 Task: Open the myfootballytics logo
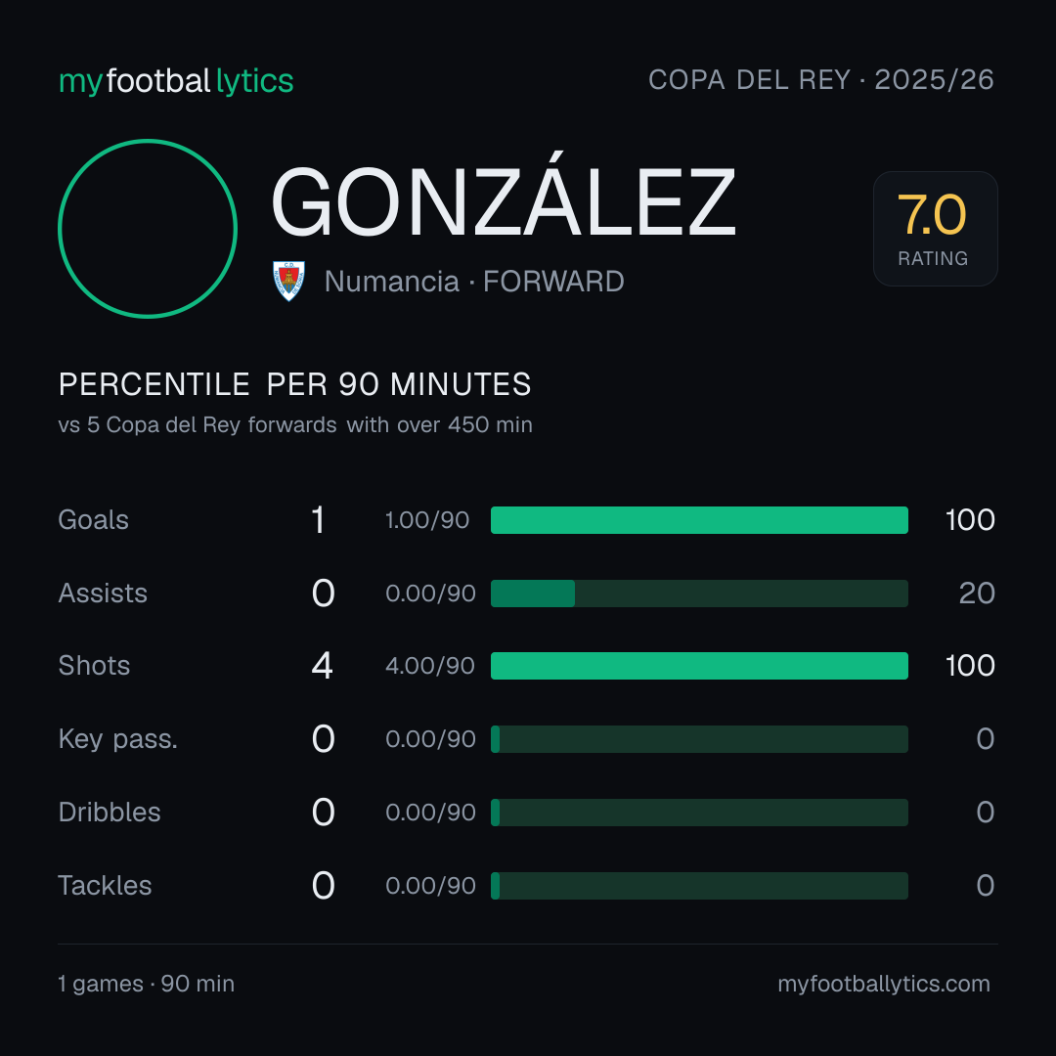[x=176, y=81]
